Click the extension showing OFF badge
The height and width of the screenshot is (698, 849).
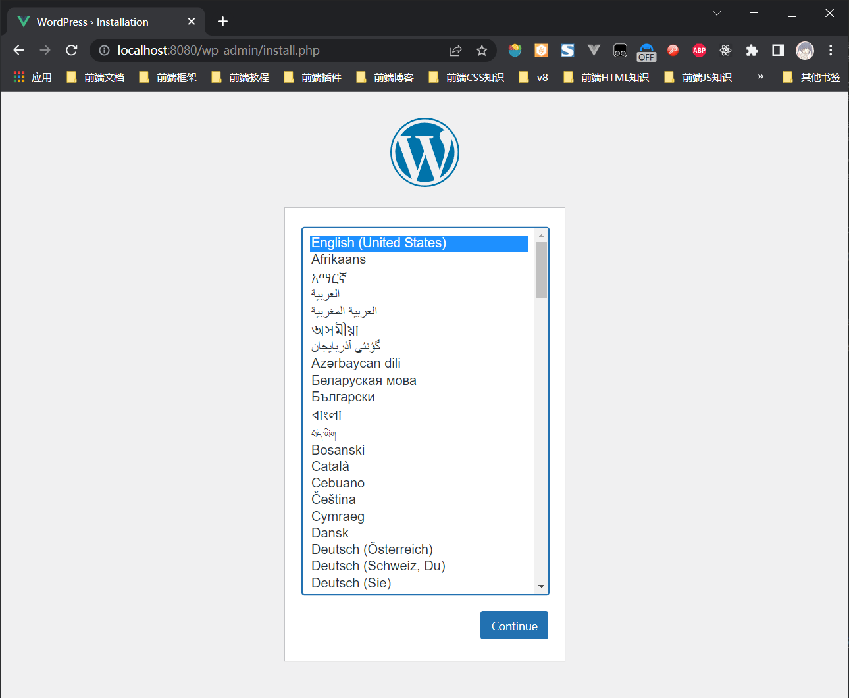646,52
